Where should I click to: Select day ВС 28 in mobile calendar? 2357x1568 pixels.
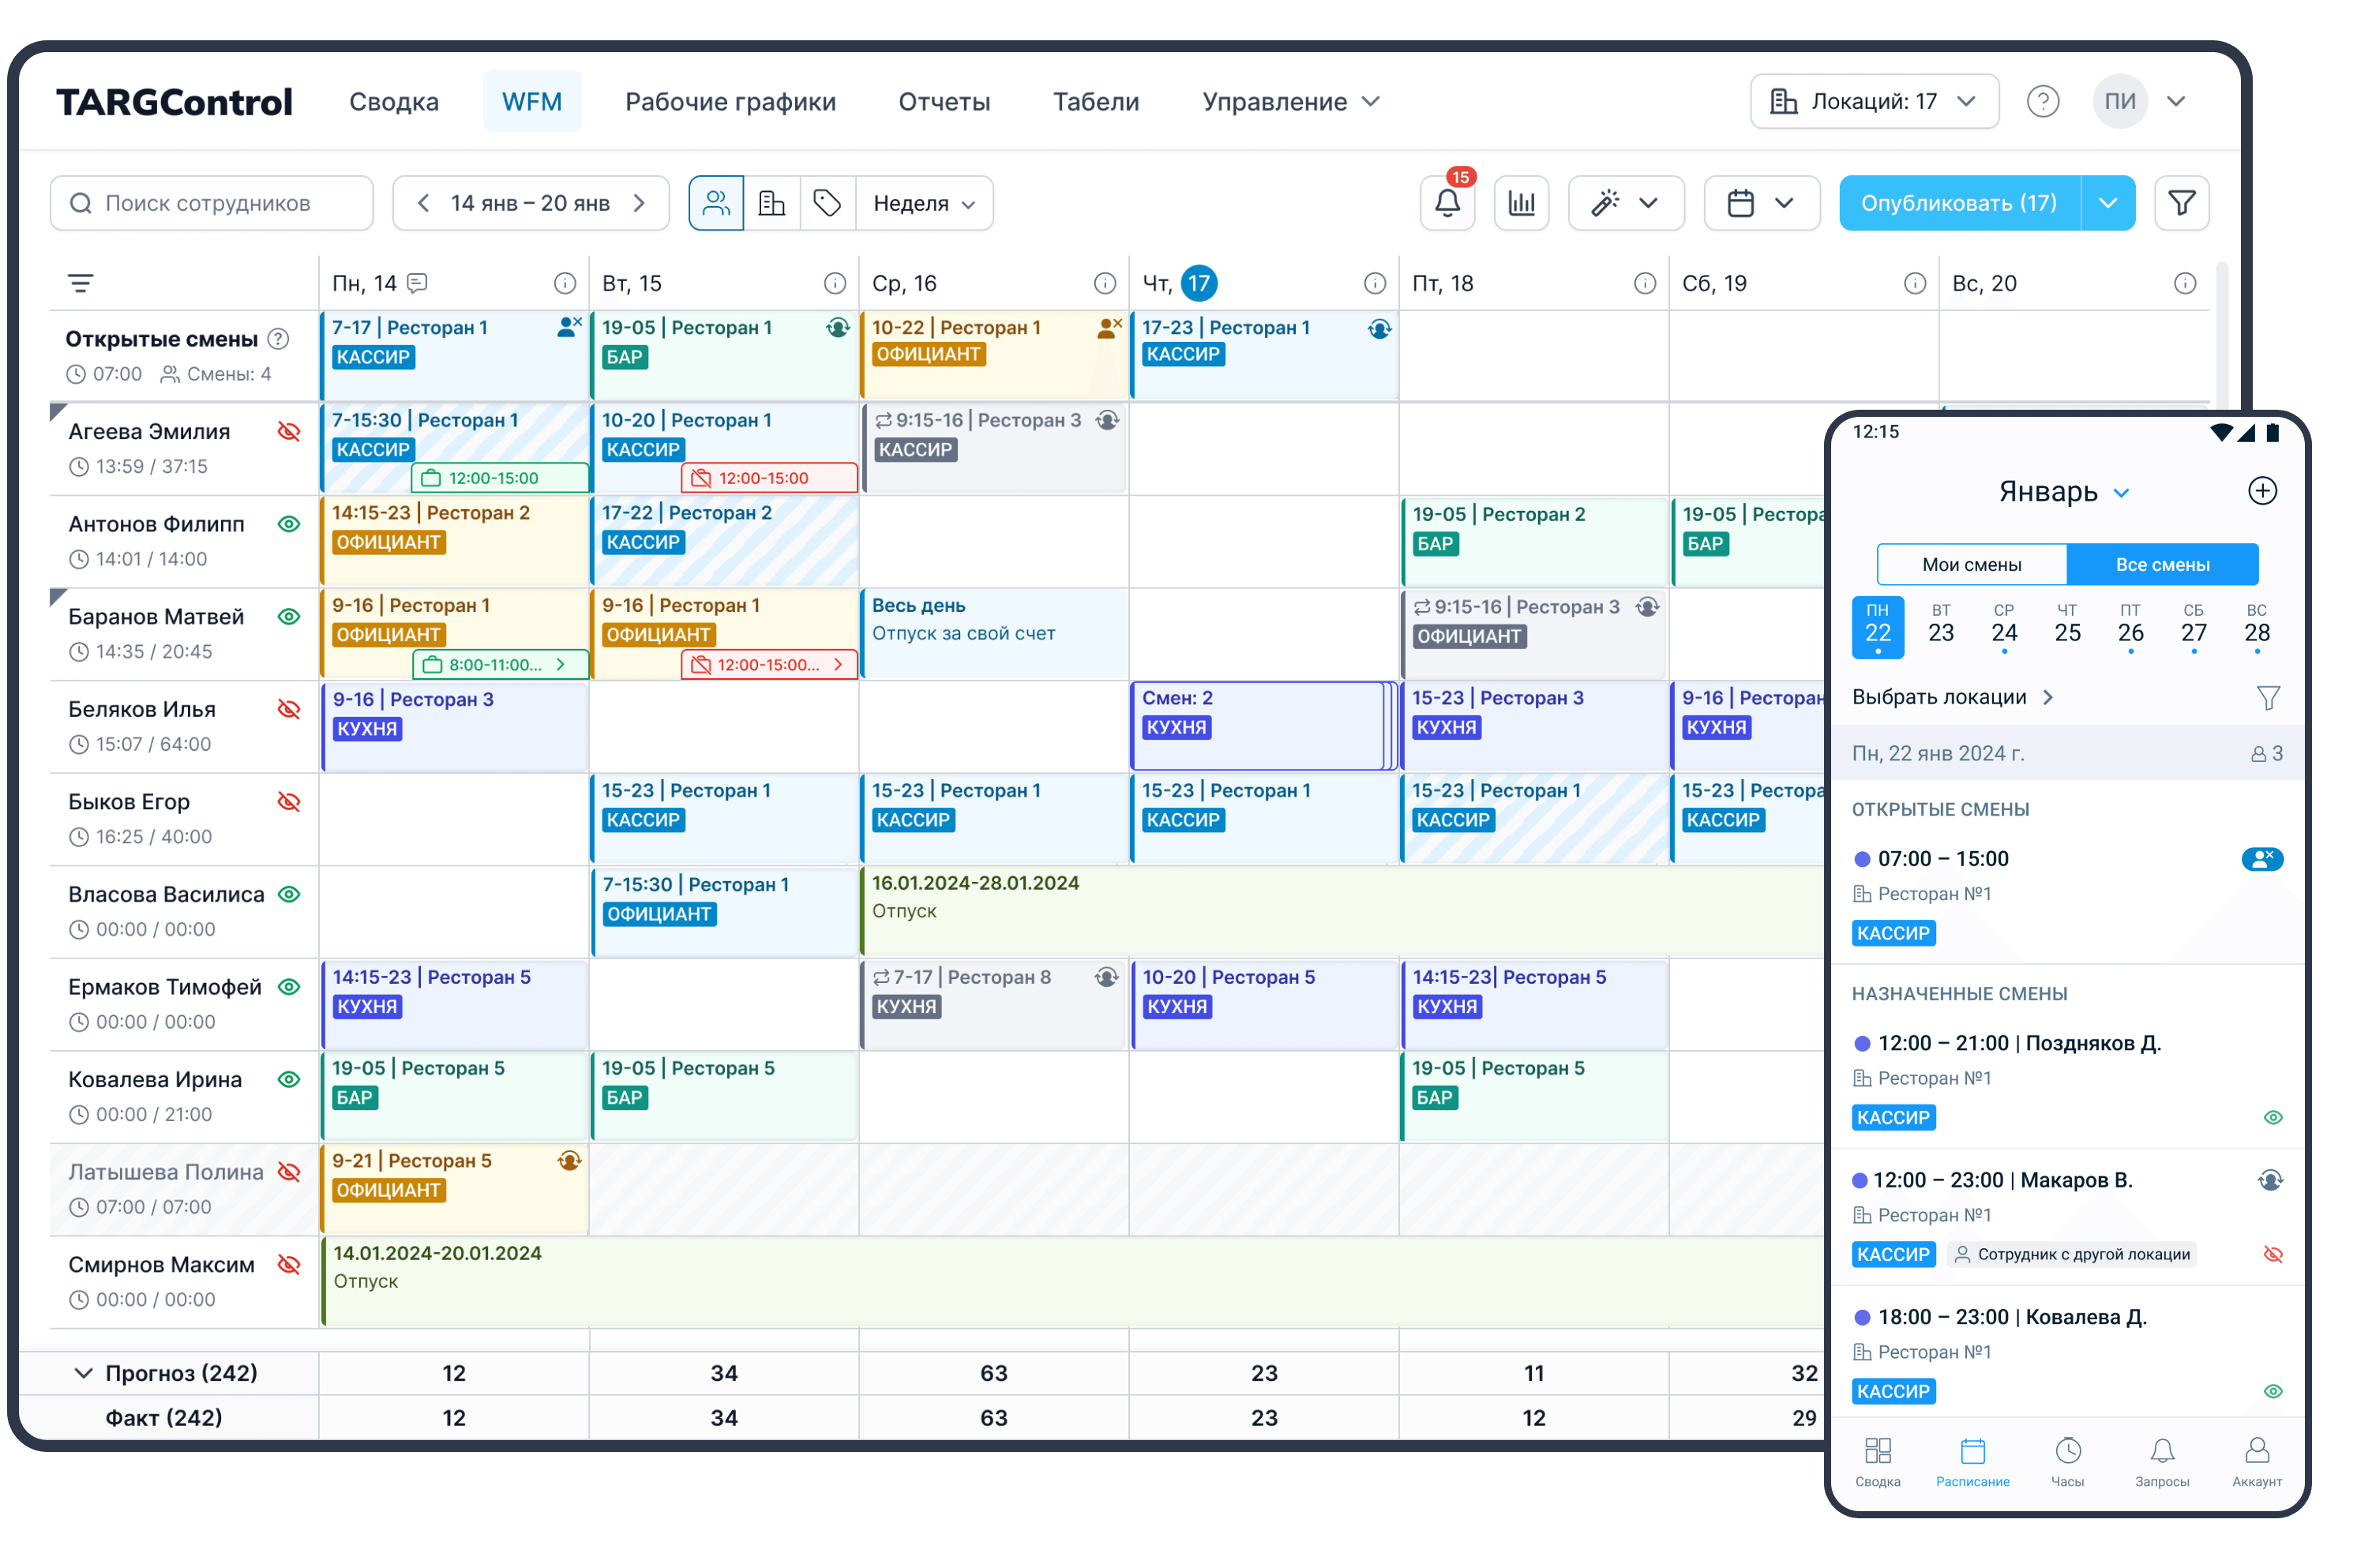click(2256, 627)
